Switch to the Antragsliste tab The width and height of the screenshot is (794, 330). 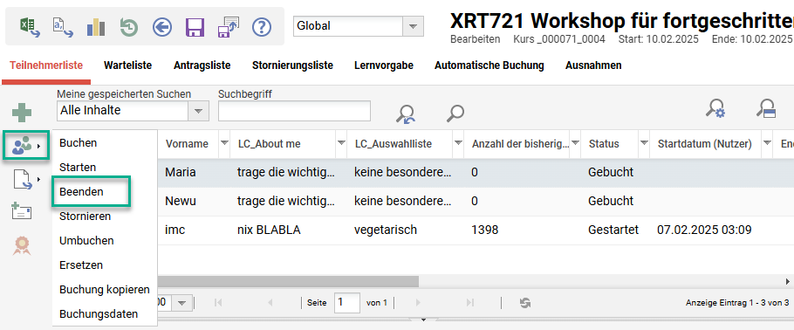click(x=202, y=65)
